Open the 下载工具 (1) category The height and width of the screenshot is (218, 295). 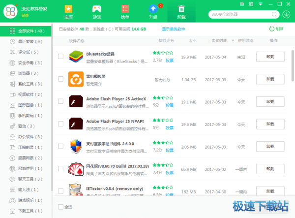click(26, 211)
